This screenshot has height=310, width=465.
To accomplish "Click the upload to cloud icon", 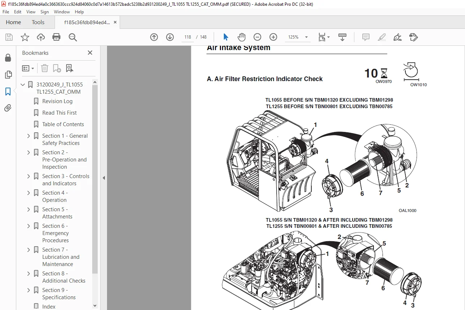I will 41,37.
